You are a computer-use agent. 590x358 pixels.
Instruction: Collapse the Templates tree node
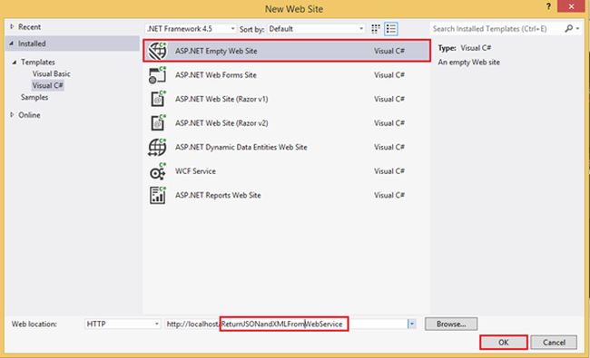pyautogui.click(x=15, y=63)
